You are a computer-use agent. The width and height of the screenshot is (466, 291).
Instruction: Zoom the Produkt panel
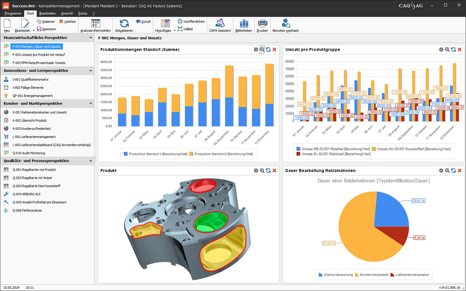pos(262,171)
